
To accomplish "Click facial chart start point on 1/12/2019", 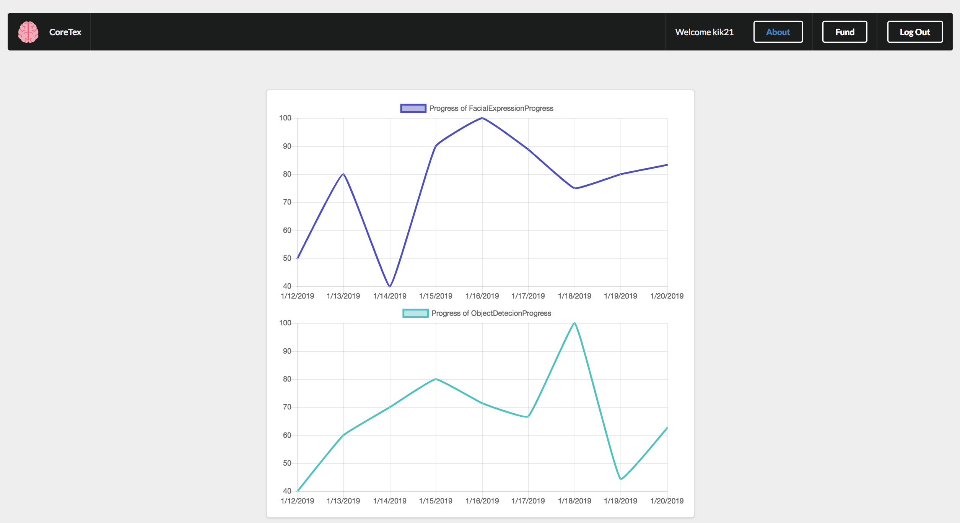I will click(x=298, y=258).
